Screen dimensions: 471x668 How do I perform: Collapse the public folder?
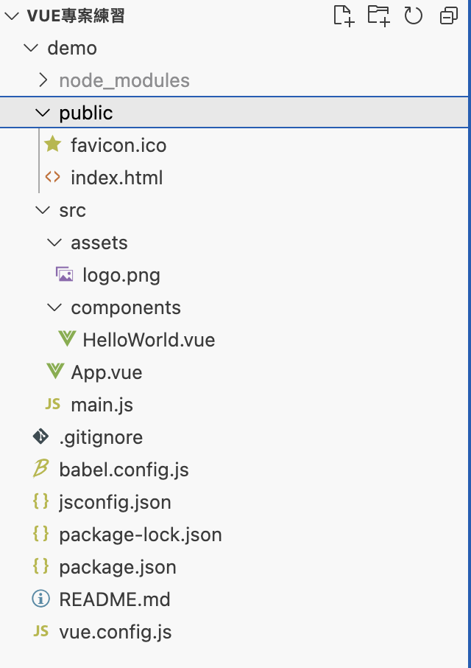(x=41, y=113)
